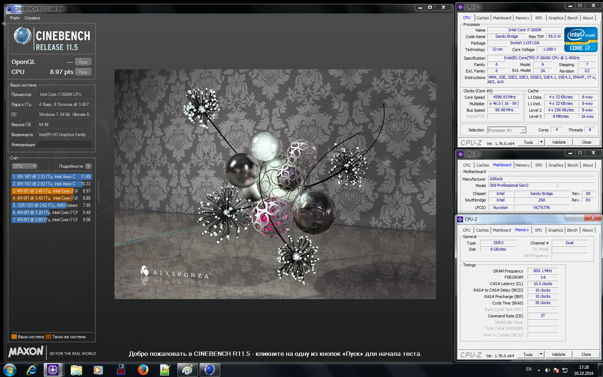Click the empty Информация input field
The image size is (603, 377).
(x=64, y=145)
